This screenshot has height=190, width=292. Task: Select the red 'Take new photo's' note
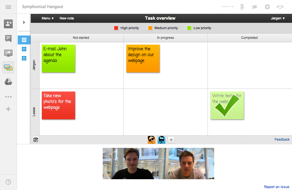[58, 105]
